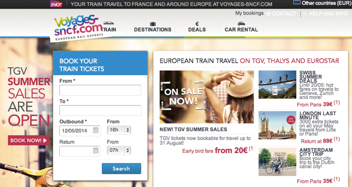Open Other countries (EUR) selector
352x187 pixels.
point(322,3)
